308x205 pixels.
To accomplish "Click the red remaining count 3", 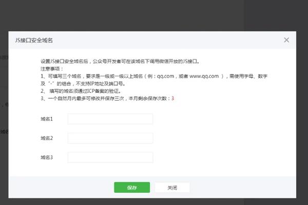I will [x=172, y=98].
